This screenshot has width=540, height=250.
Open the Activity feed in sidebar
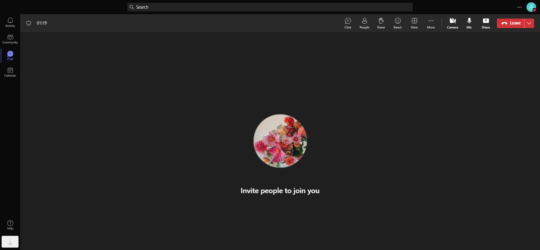[10, 22]
